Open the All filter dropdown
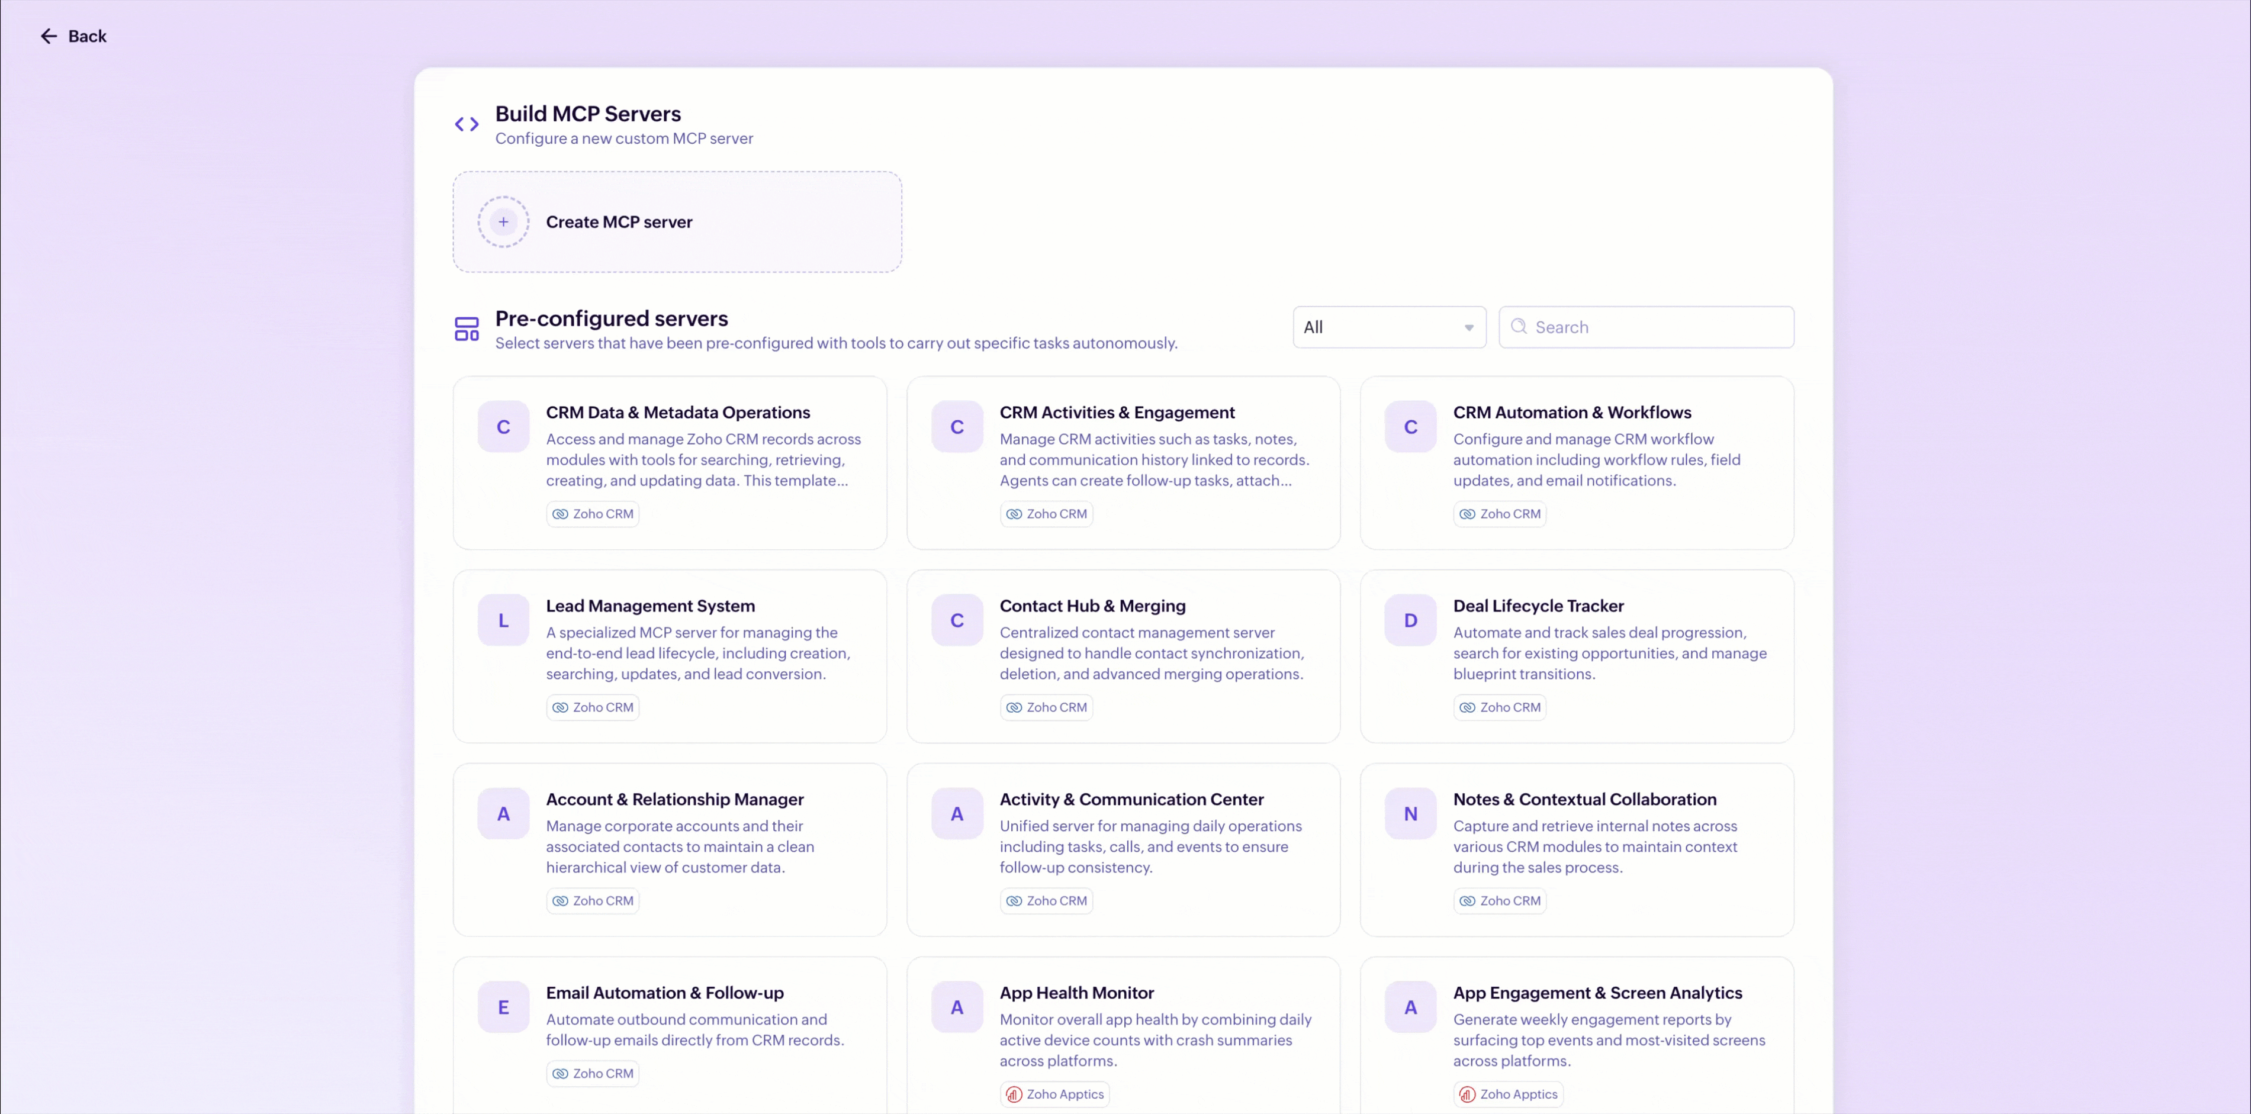2251x1114 pixels. [1390, 327]
